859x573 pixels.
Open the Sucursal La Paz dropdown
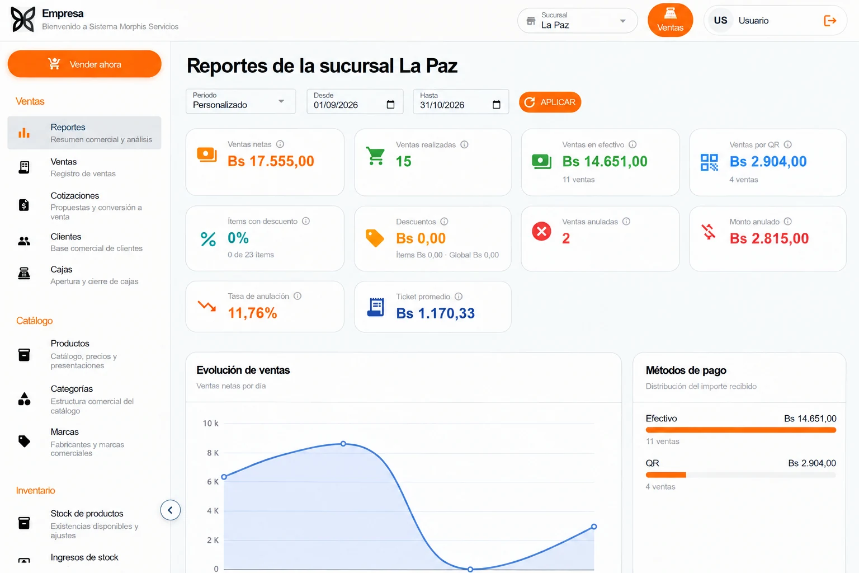(x=577, y=21)
